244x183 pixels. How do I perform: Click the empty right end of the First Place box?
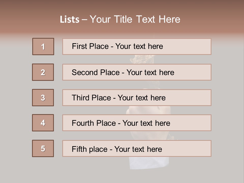point(193,47)
